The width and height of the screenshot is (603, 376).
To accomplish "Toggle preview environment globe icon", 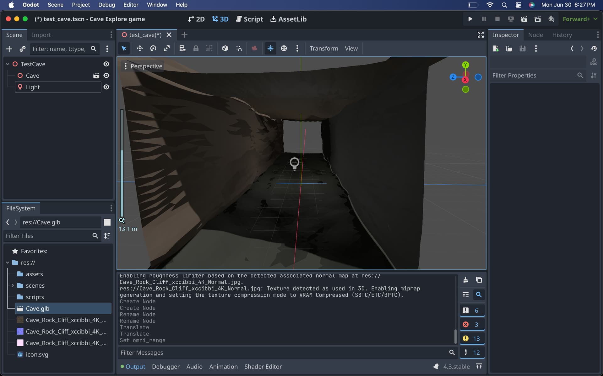I will pos(284,48).
